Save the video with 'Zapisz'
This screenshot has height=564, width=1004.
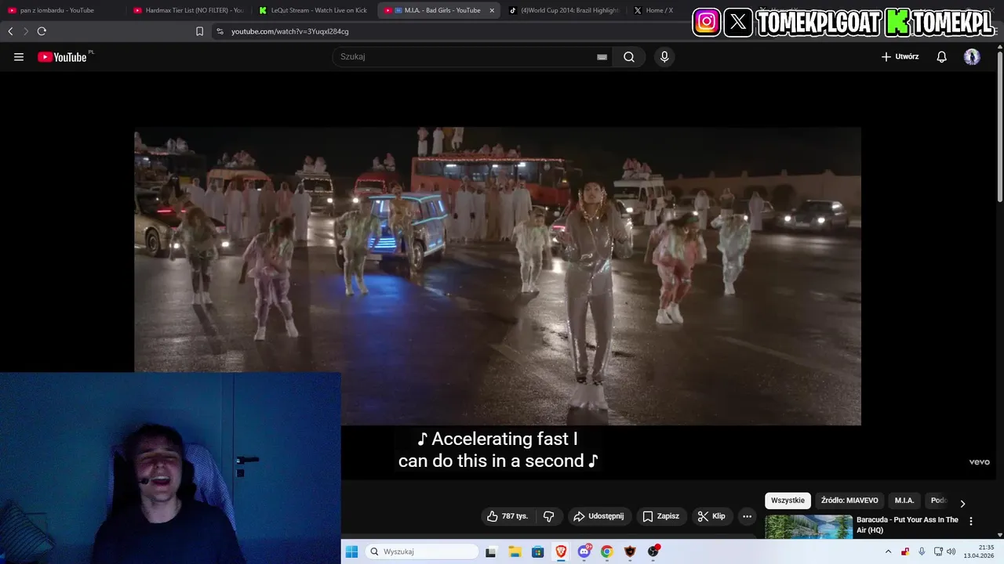point(660,516)
